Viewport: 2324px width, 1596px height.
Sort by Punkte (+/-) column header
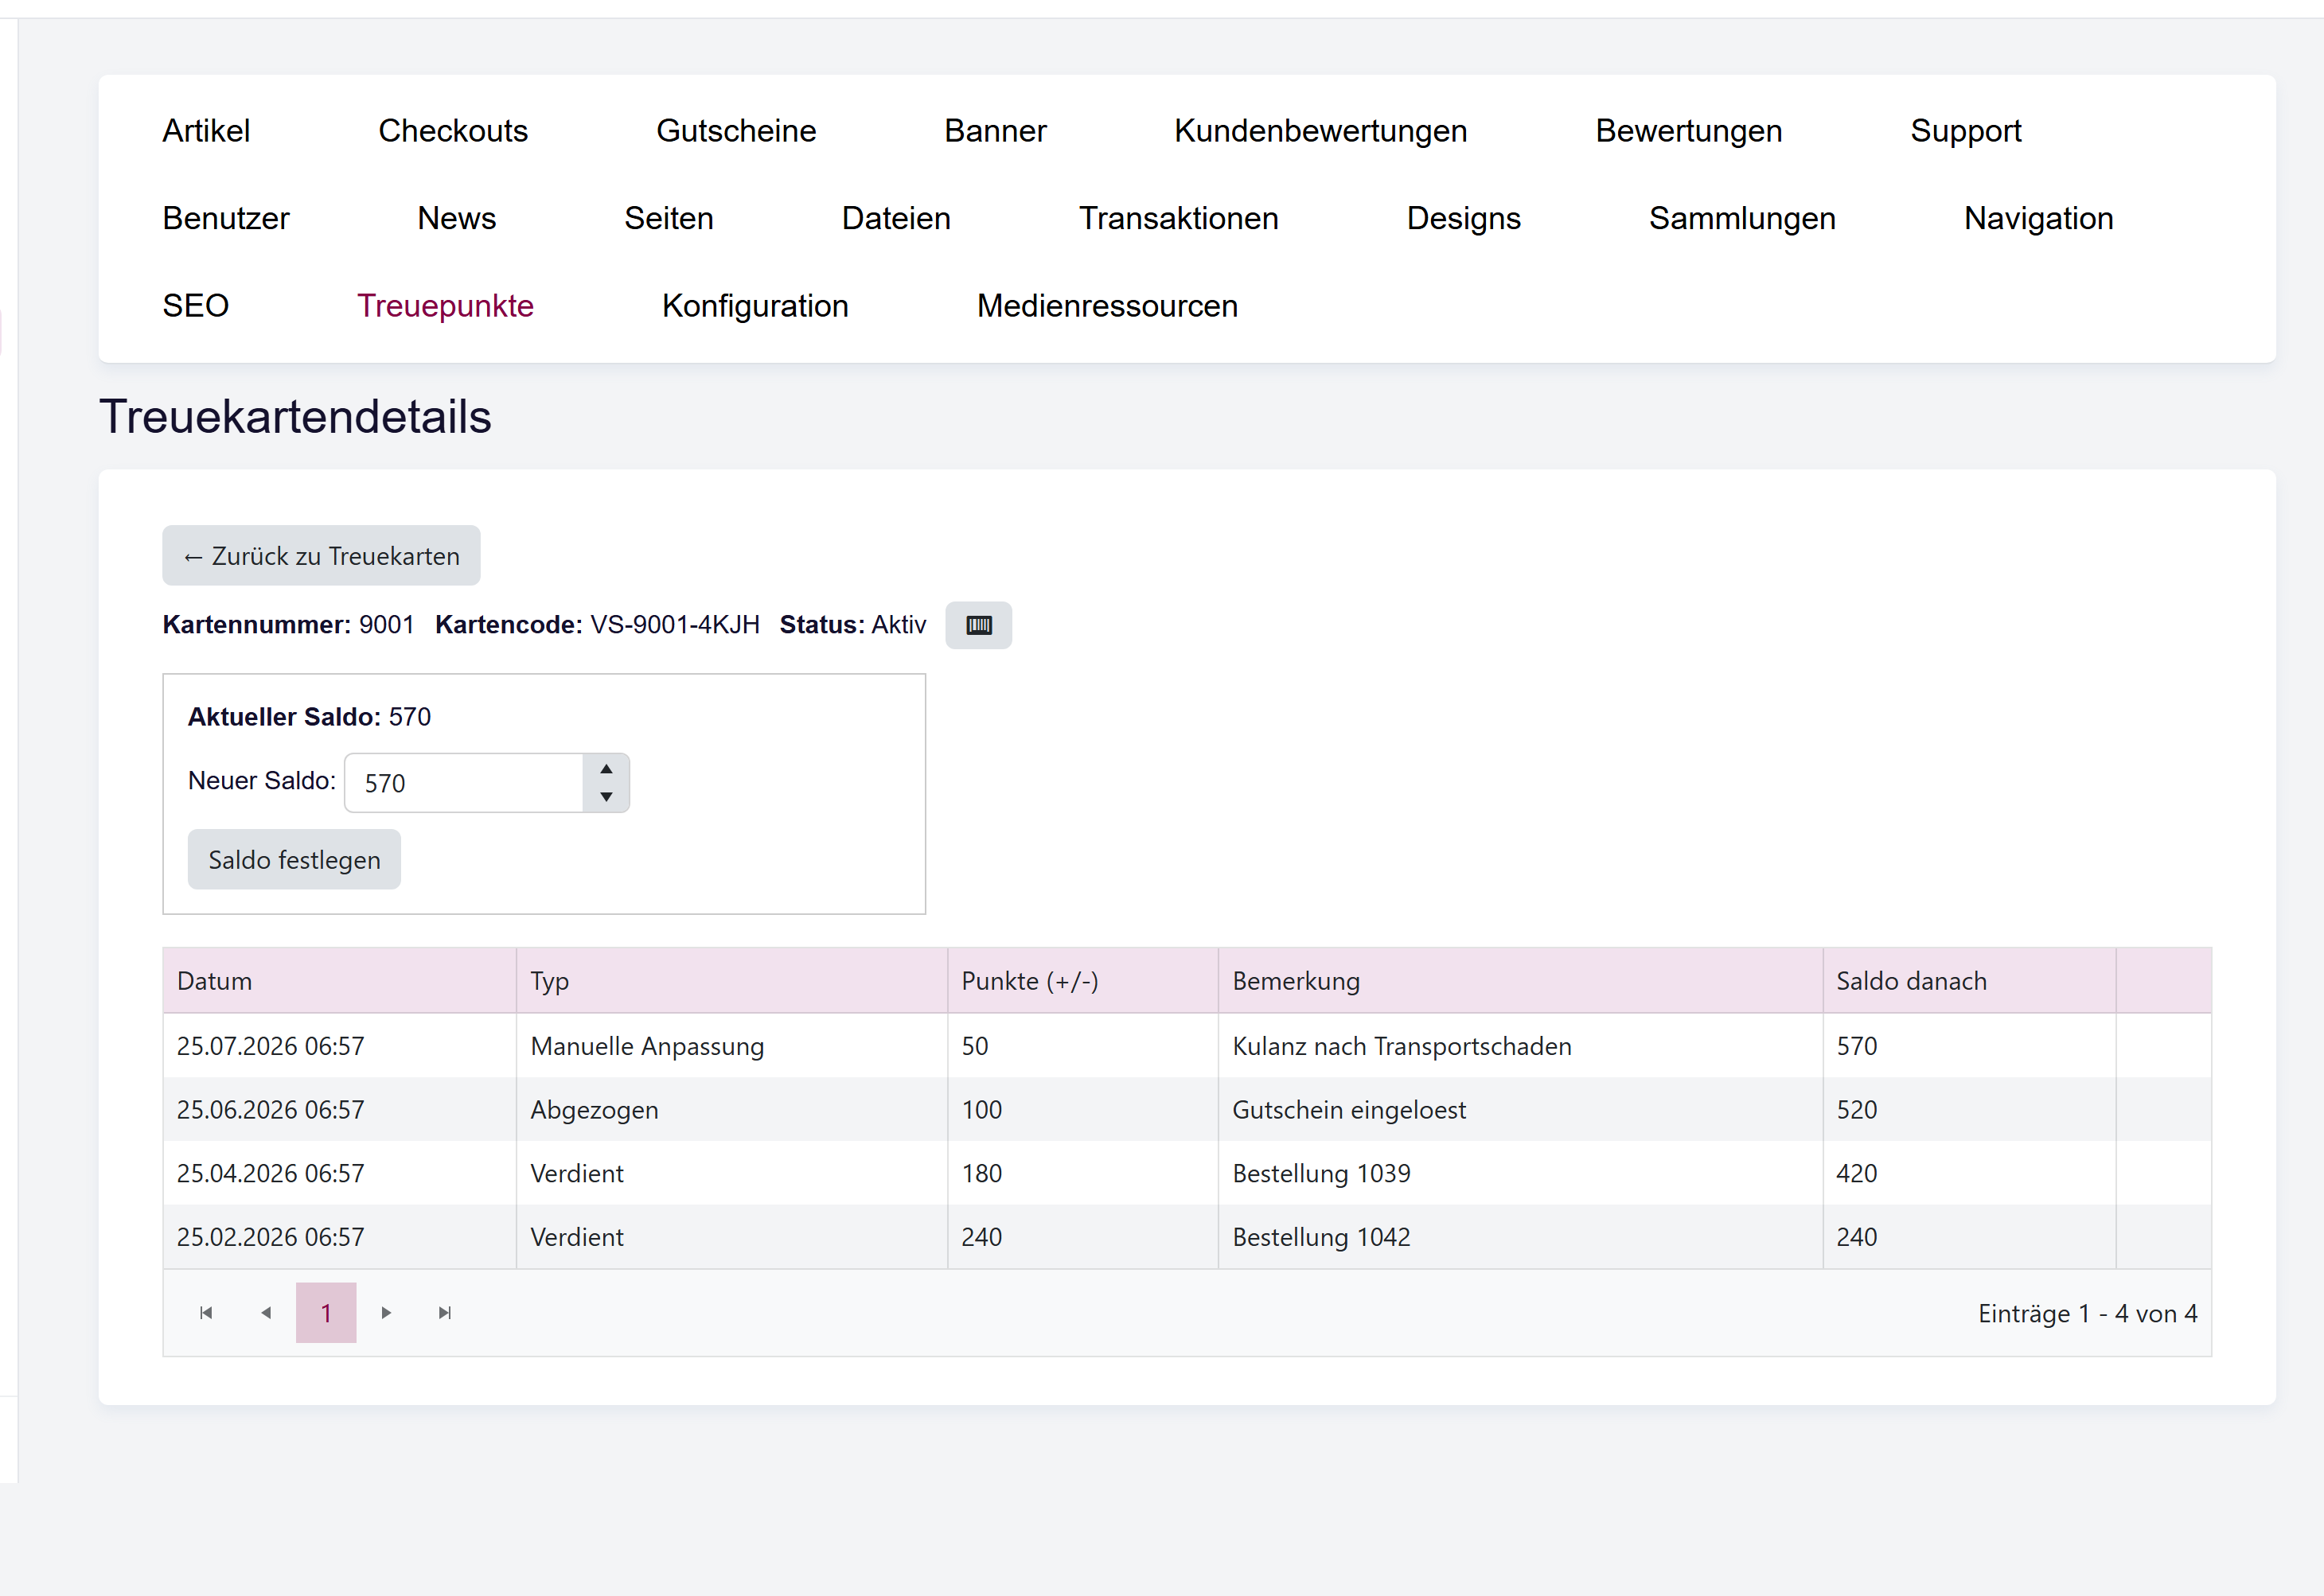pyautogui.click(x=1082, y=981)
